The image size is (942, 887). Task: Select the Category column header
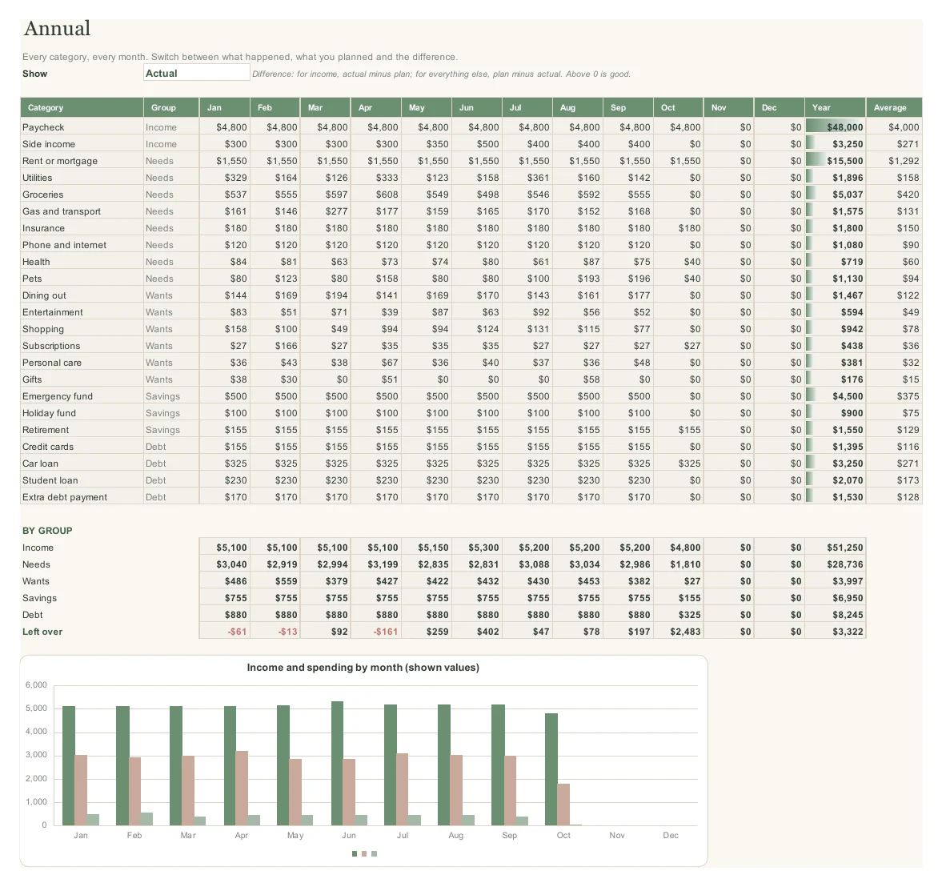tap(82, 107)
